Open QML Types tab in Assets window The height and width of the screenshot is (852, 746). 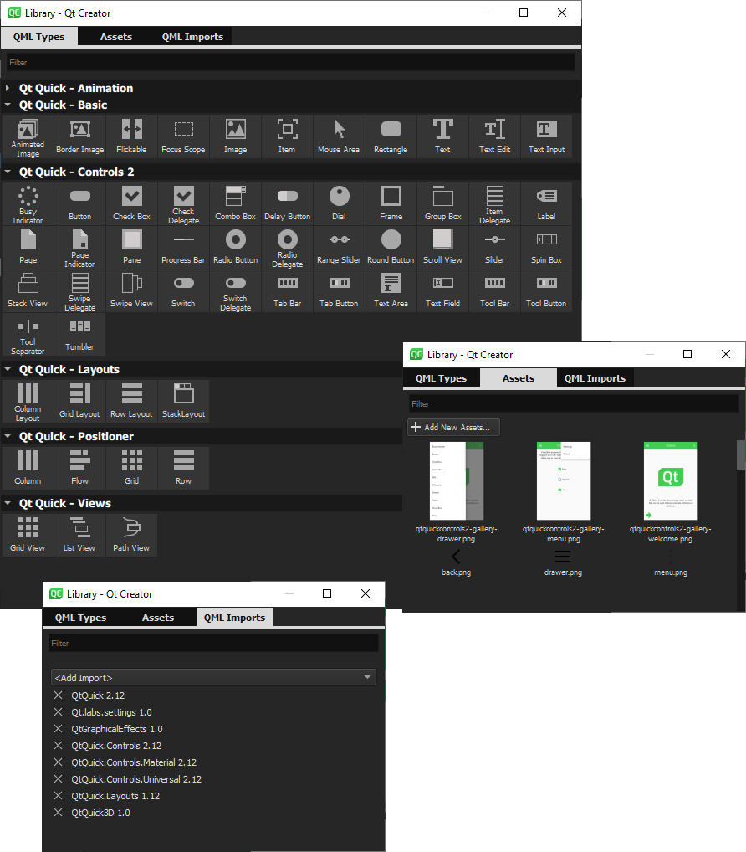(x=441, y=378)
